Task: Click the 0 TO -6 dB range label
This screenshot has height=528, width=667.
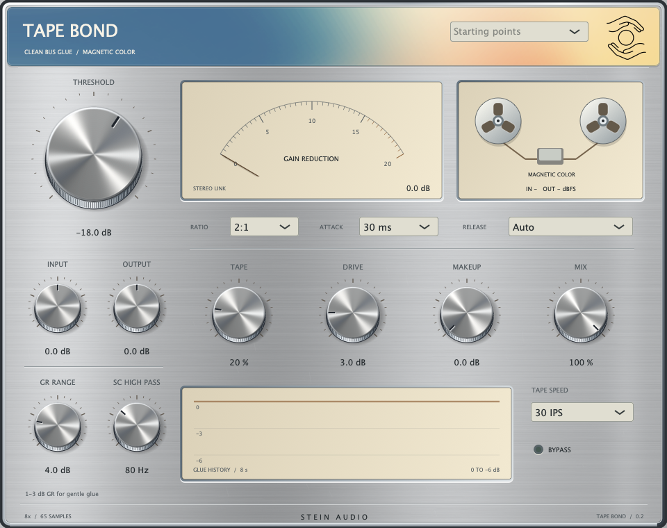Action: click(x=485, y=470)
